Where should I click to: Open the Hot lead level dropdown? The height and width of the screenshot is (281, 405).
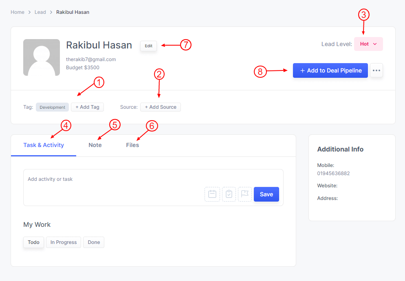coord(368,44)
